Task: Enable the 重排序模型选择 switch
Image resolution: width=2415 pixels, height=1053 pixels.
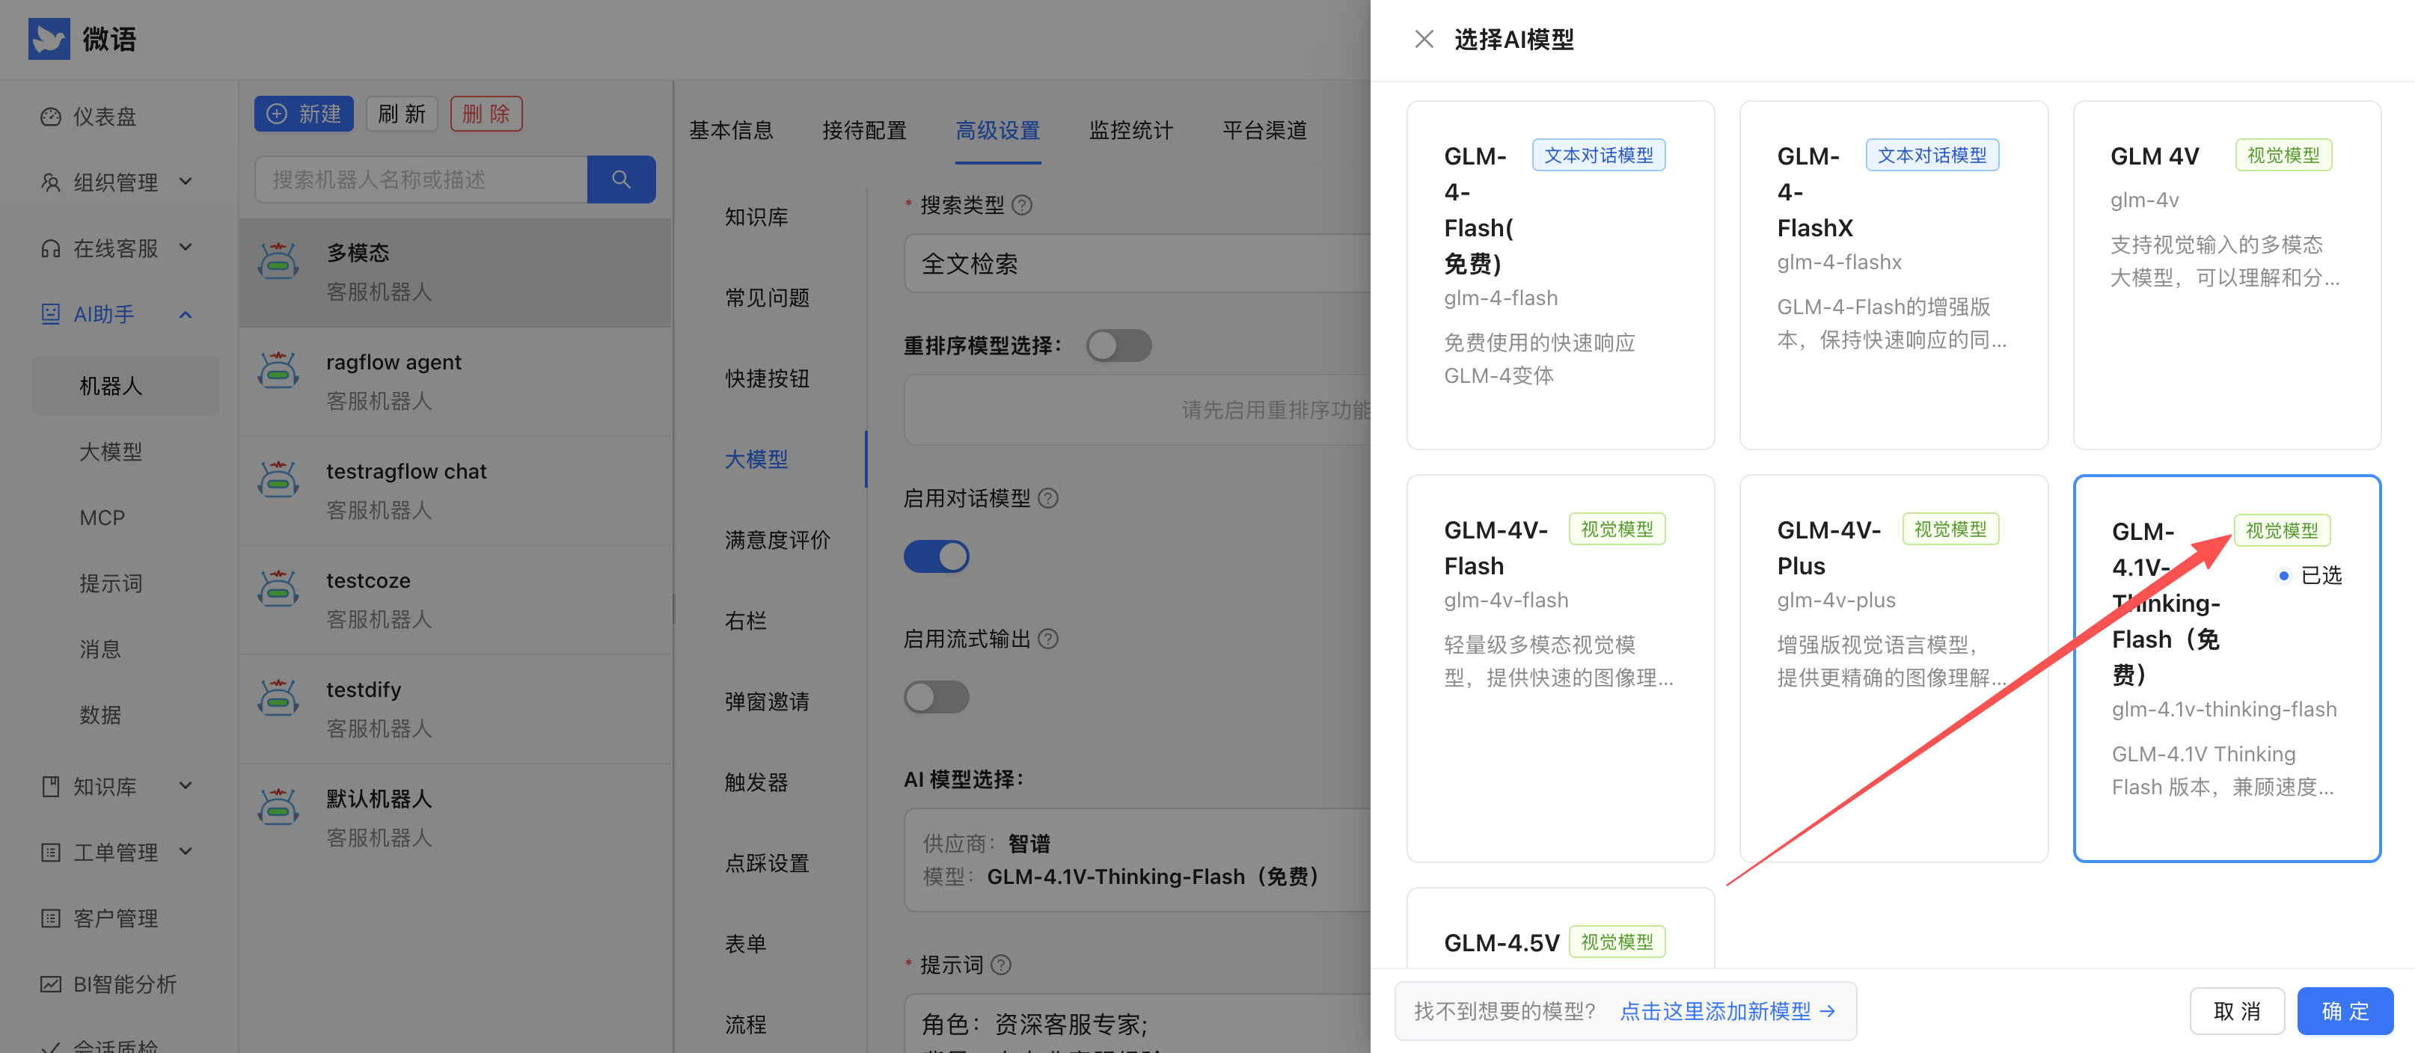Action: [x=1118, y=346]
